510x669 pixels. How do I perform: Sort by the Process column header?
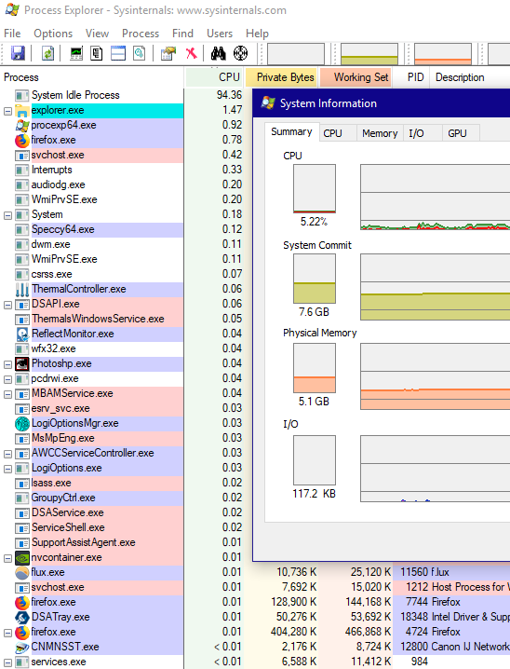(92, 77)
